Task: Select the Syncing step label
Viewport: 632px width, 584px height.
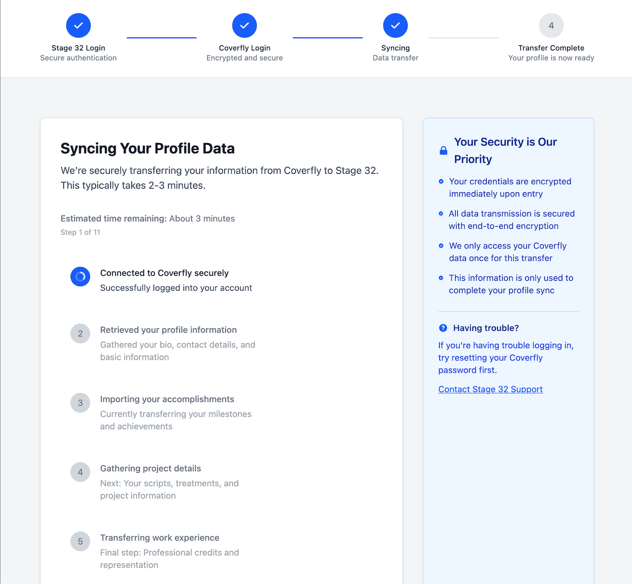Action: pyautogui.click(x=395, y=48)
